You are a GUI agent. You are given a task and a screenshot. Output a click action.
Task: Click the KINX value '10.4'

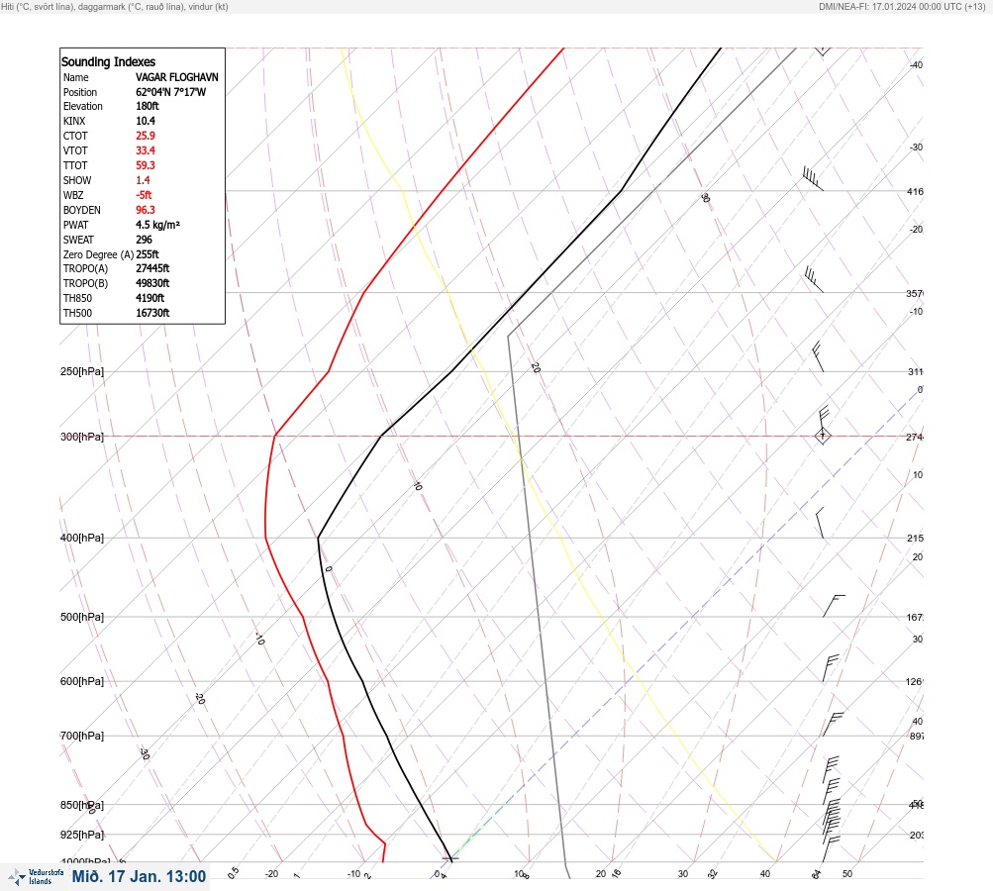click(x=145, y=121)
